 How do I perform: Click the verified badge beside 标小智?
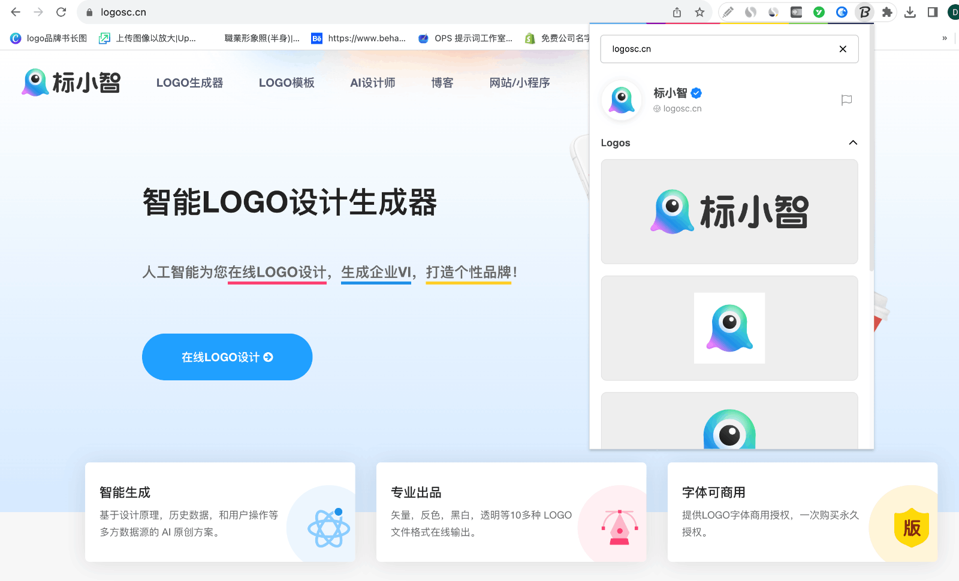[695, 93]
